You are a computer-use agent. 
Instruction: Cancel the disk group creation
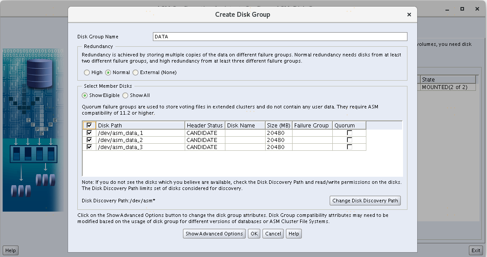point(273,234)
